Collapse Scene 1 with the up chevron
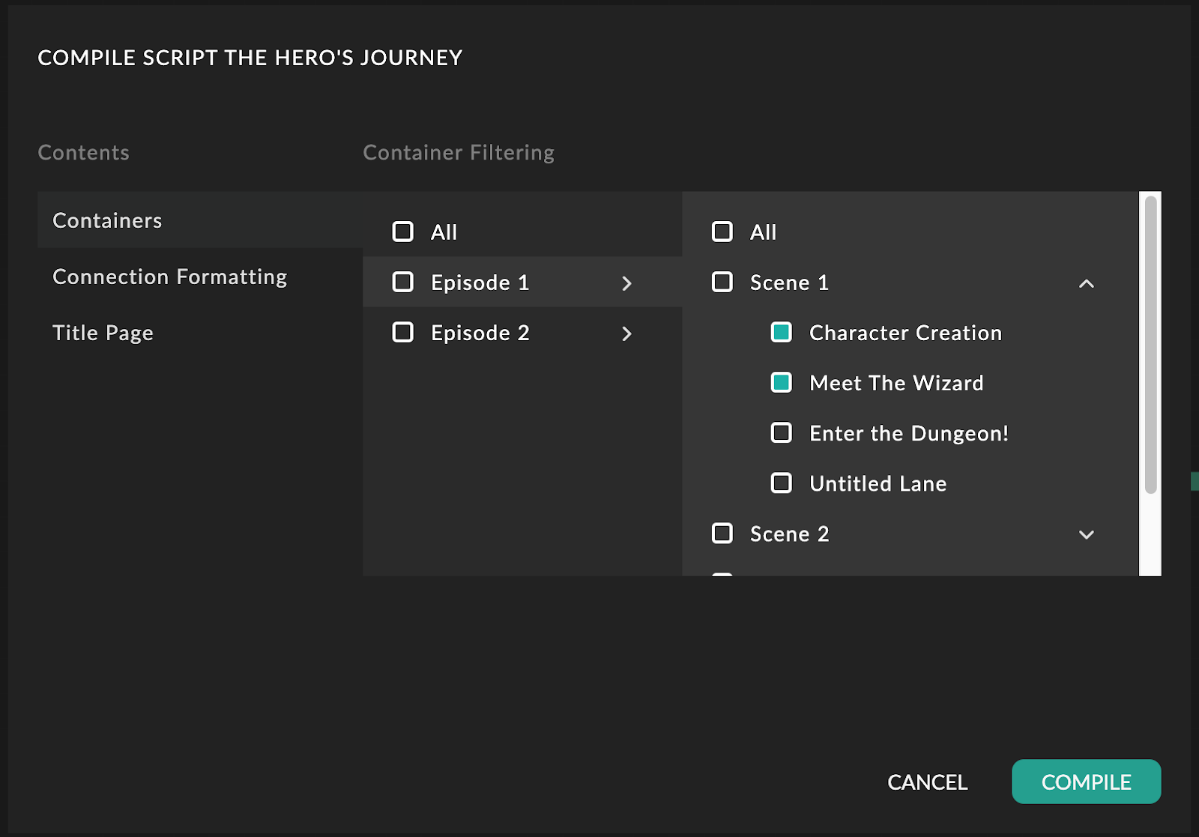The width and height of the screenshot is (1199, 837). pyautogui.click(x=1086, y=283)
